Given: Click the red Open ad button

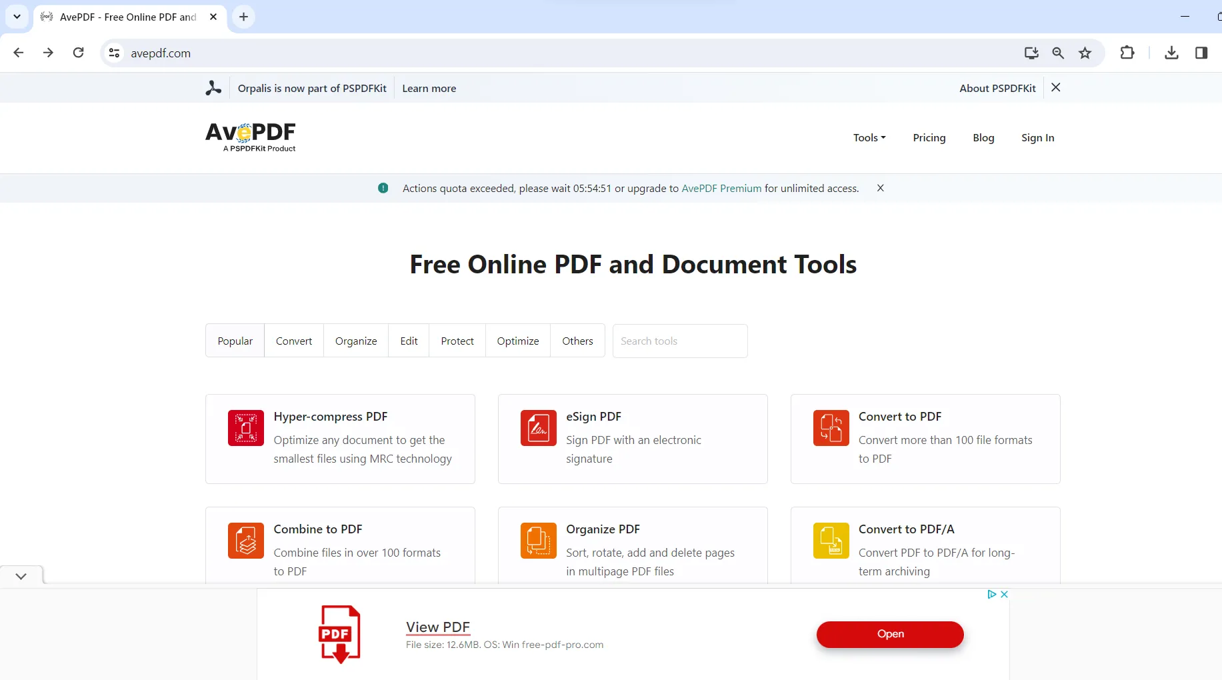Looking at the screenshot, I should [x=890, y=634].
